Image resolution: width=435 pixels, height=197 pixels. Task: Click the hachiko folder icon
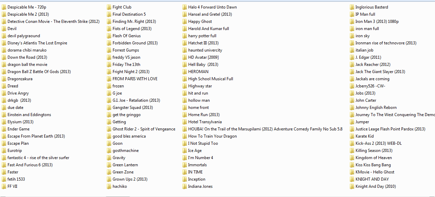[109, 186]
